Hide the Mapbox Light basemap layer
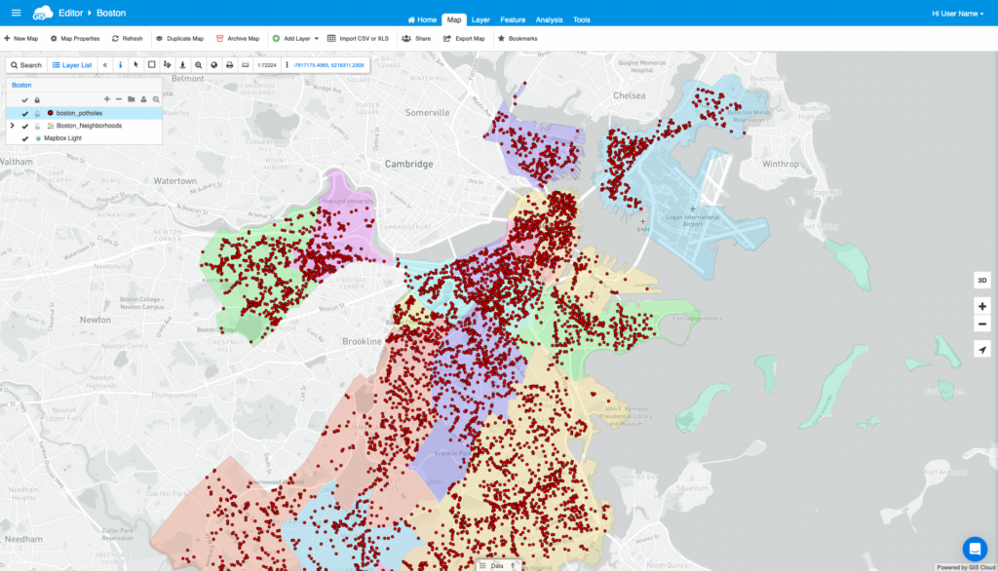 click(24, 137)
